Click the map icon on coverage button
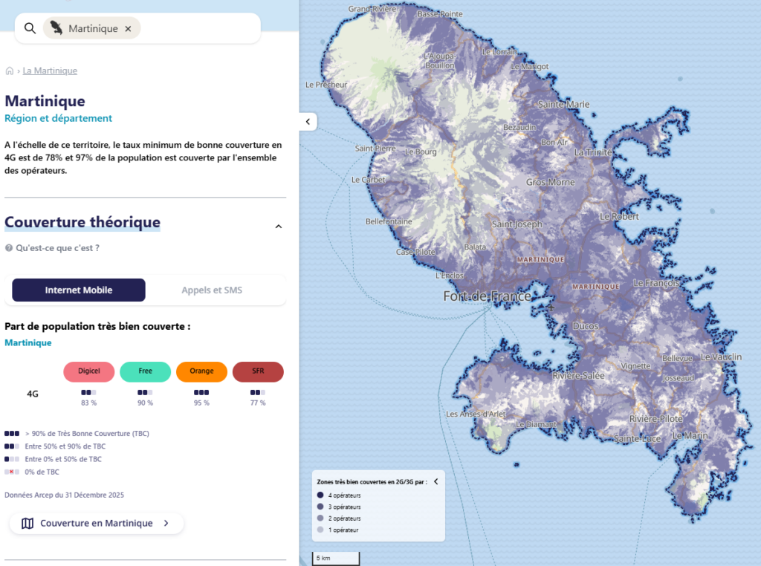761x566 pixels. (x=27, y=524)
